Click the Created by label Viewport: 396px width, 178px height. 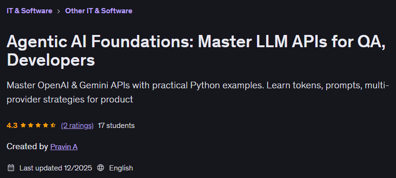click(x=28, y=146)
